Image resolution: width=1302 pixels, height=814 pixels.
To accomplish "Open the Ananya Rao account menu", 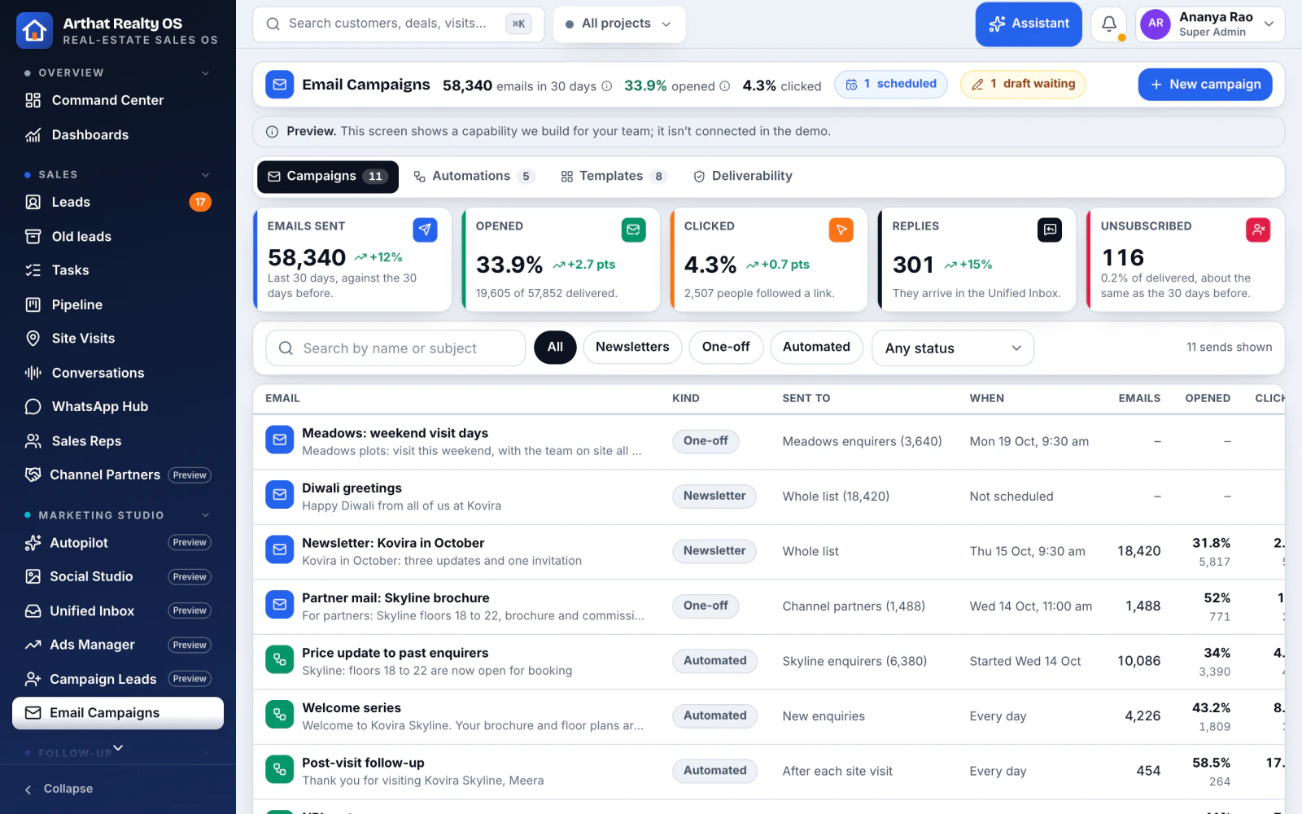I will pos(1210,24).
